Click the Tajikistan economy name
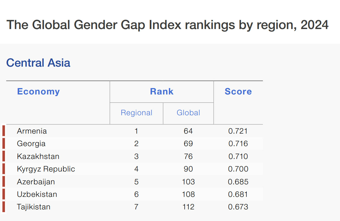 click(34, 207)
